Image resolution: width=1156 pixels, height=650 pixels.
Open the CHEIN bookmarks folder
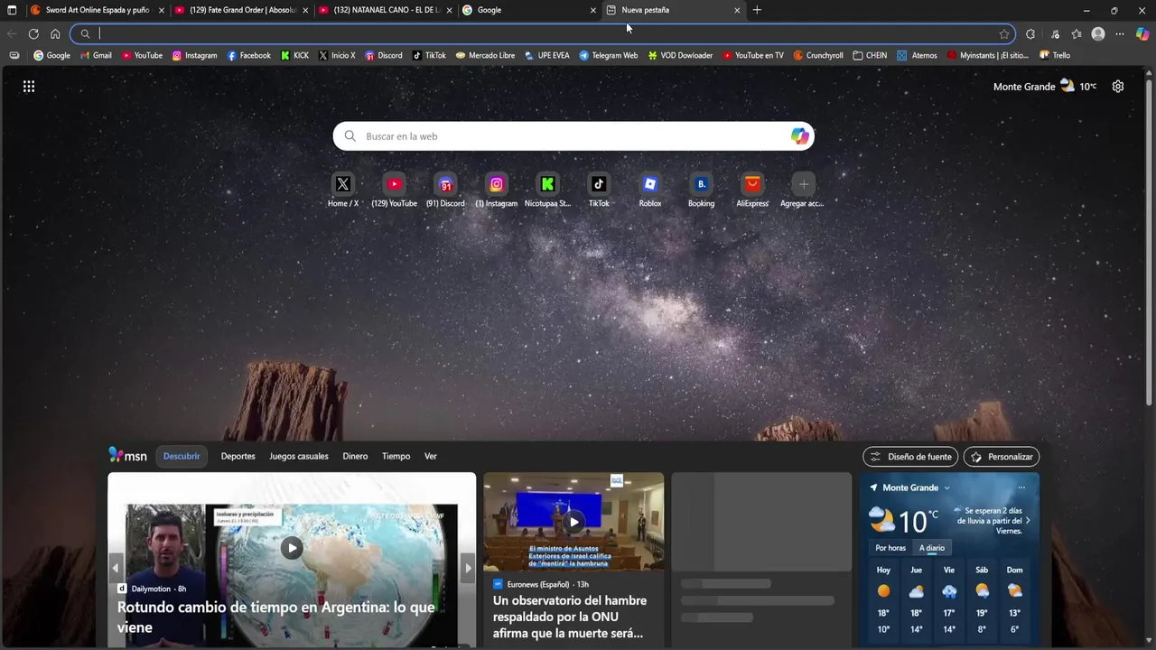click(870, 55)
